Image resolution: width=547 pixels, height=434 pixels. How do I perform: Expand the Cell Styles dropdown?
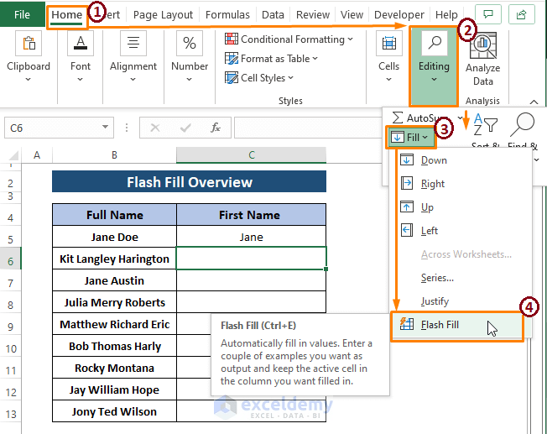(x=290, y=77)
